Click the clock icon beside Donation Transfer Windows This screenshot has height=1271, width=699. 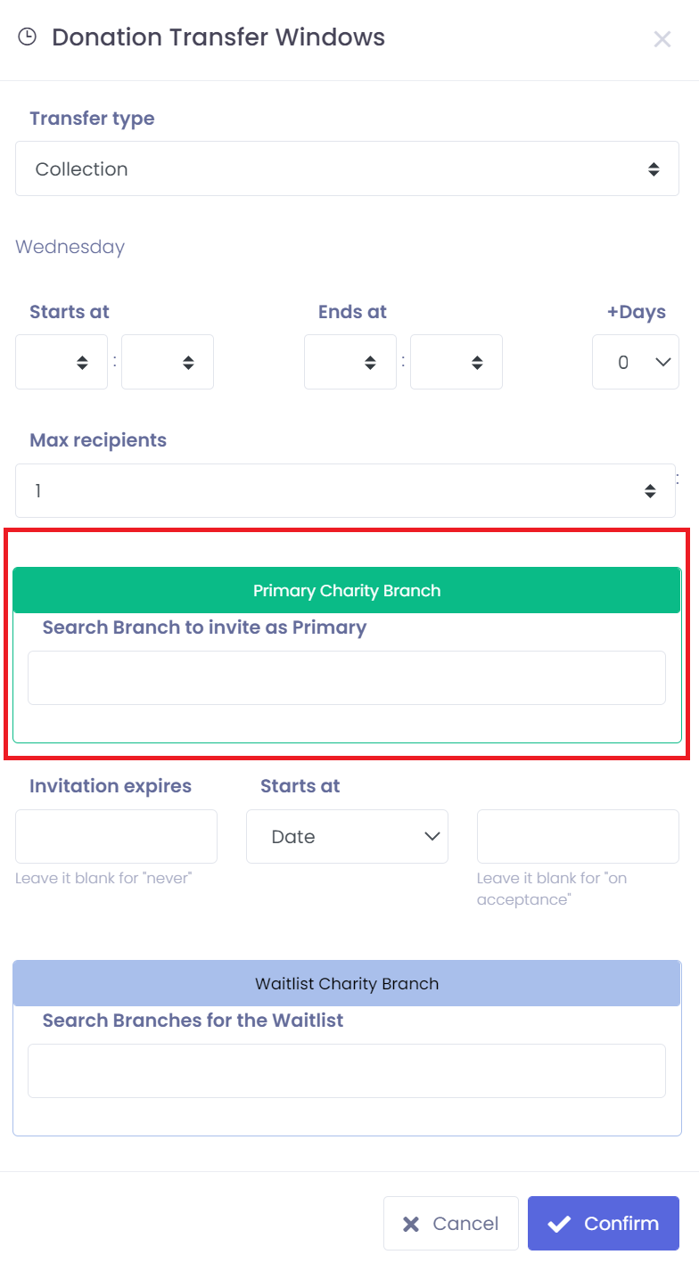point(28,37)
